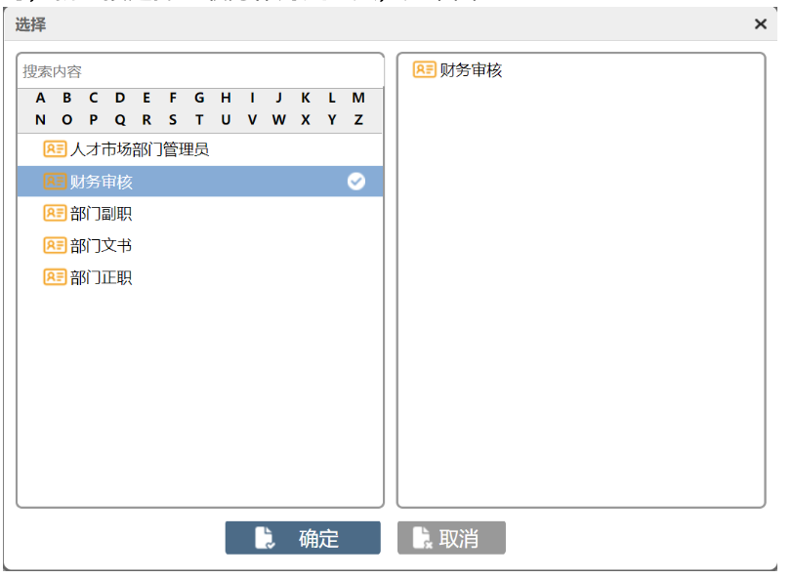Filter list by letter C
Screen dimensions: 793x578
click(x=94, y=98)
